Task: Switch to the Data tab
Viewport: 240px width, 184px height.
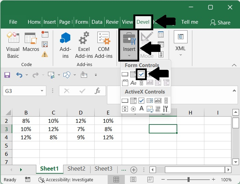Action: pyautogui.click(x=97, y=22)
